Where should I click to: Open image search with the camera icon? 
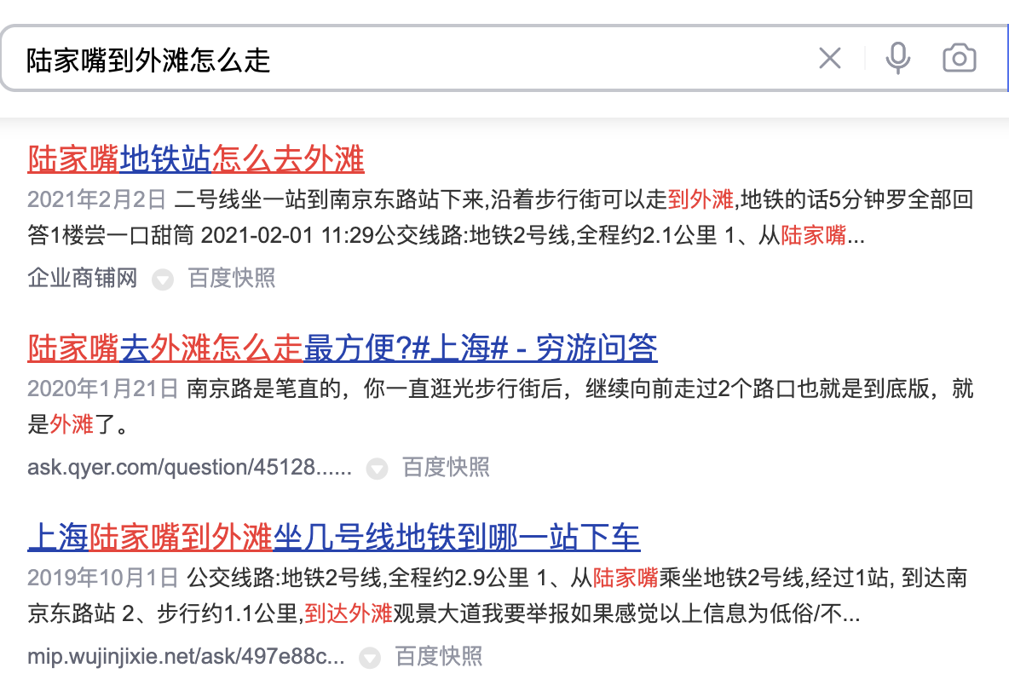(x=959, y=59)
